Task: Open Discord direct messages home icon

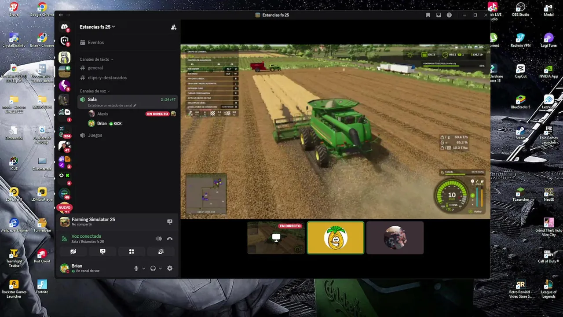Action: click(x=65, y=27)
